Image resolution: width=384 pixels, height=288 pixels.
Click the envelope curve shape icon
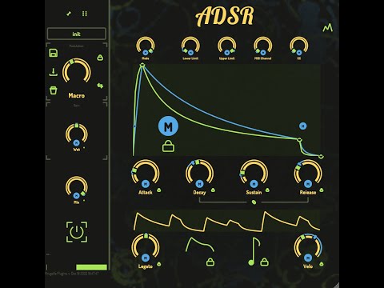pyautogui.click(x=200, y=245)
